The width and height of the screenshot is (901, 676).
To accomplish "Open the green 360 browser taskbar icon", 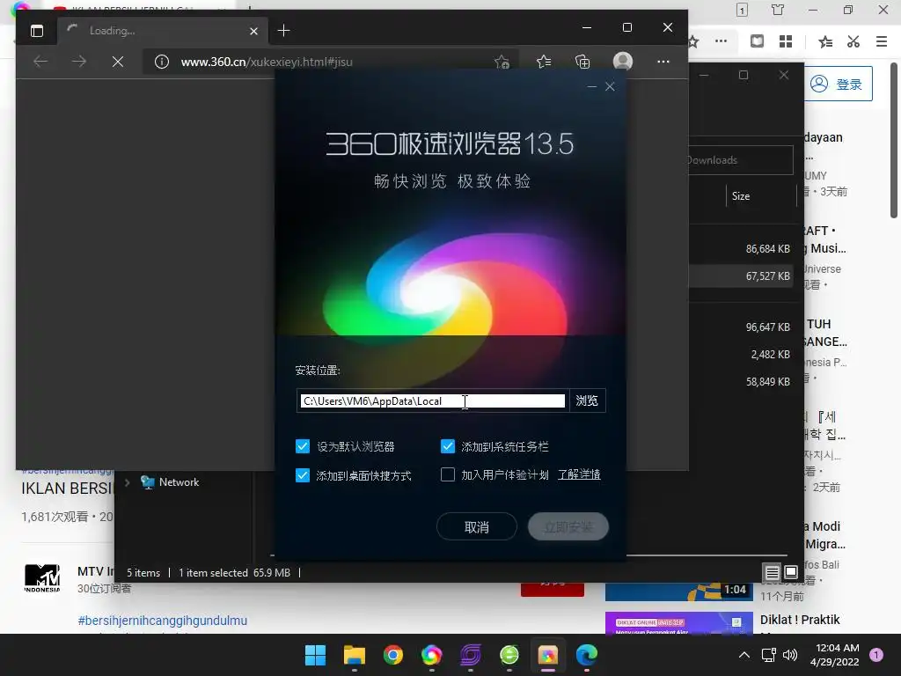I will (509, 655).
